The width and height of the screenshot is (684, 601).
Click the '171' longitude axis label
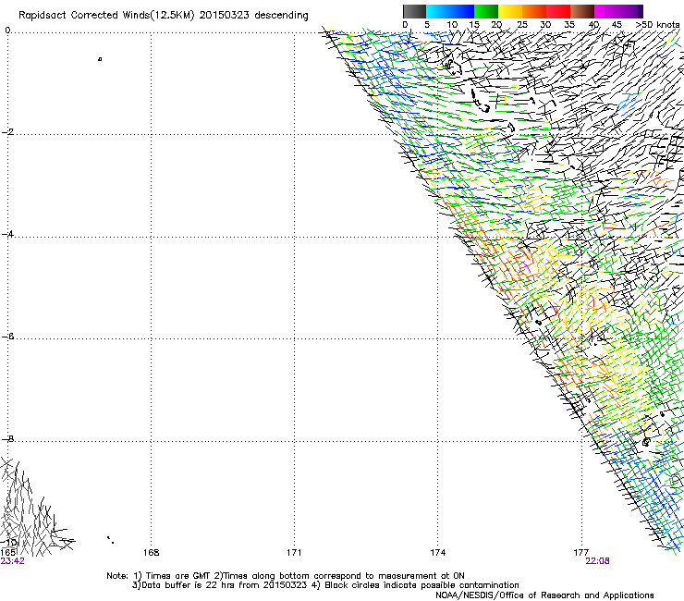(294, 553)
